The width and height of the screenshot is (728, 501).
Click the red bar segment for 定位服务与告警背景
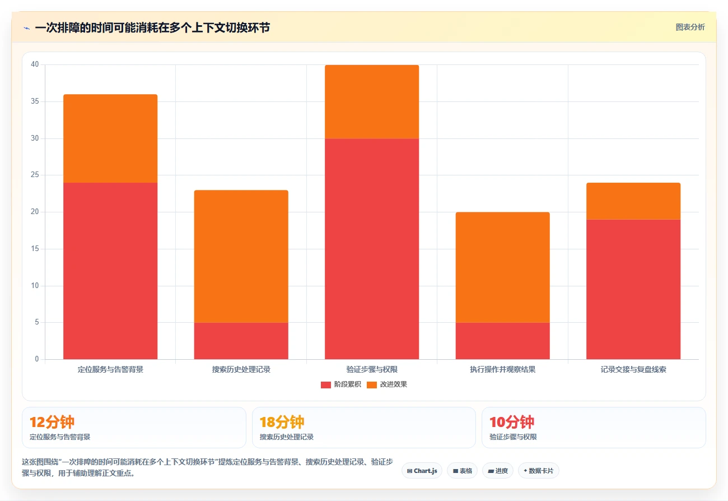(110, 271)
